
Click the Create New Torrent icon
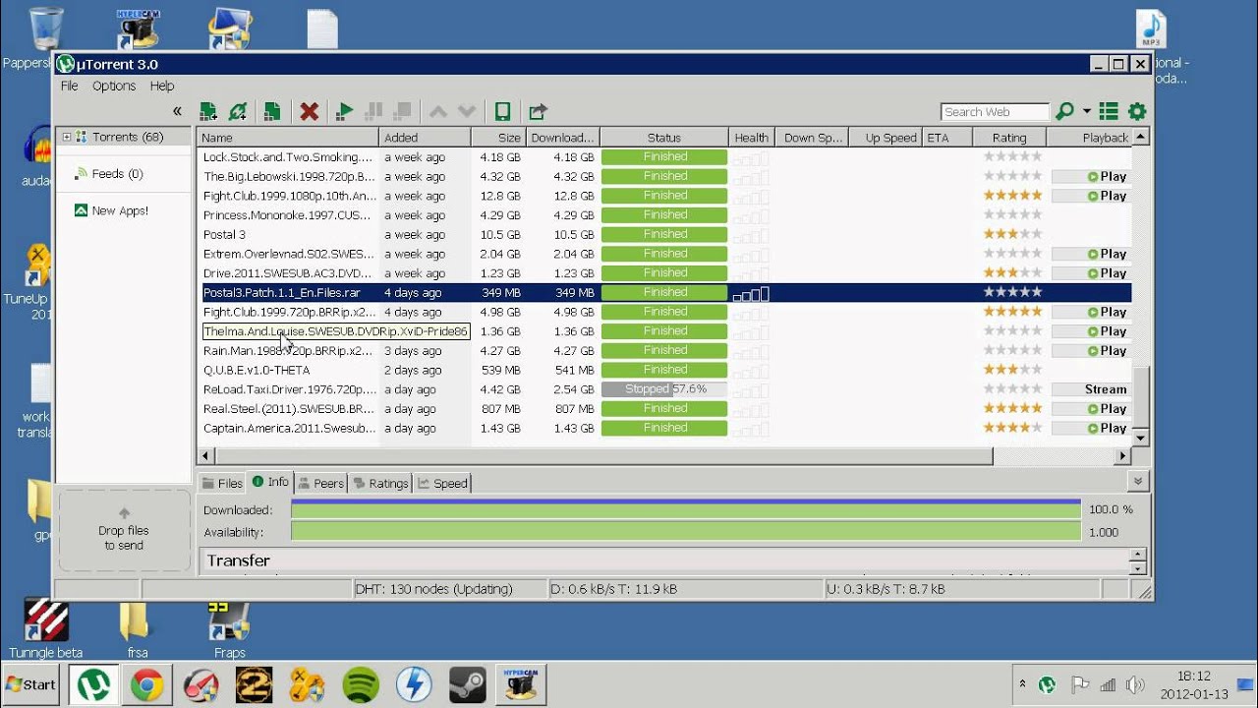tap(272, 111)
